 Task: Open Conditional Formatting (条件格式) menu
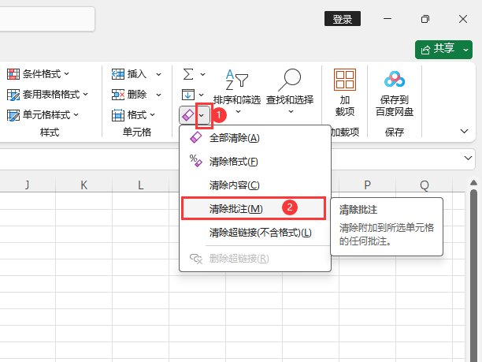pyautogui.click(x=38, y=74)
